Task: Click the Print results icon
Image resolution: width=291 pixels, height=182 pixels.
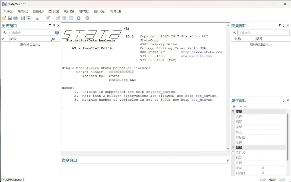Action: (x=15, y=18)
